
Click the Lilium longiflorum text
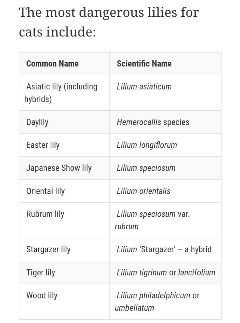[x=147, y=145]
